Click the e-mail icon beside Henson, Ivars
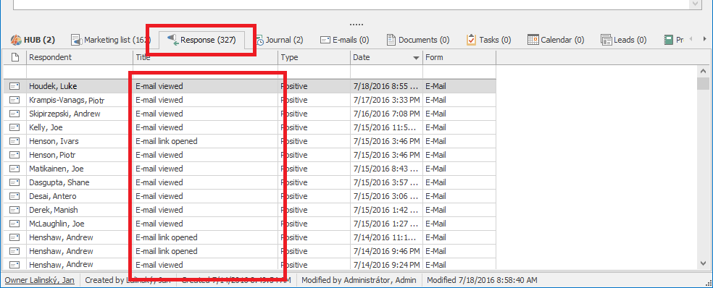The image size is (713, 288). click(x=14, y=141)
